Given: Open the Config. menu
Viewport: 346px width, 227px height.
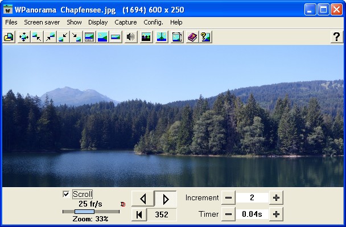Looking at the screenshot, I should click(153, 22).
